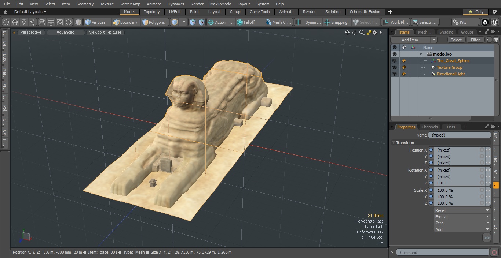Switch to the Schematic Fusion tab
Screen dimensions: 501x258
click(x=365, y=12)
